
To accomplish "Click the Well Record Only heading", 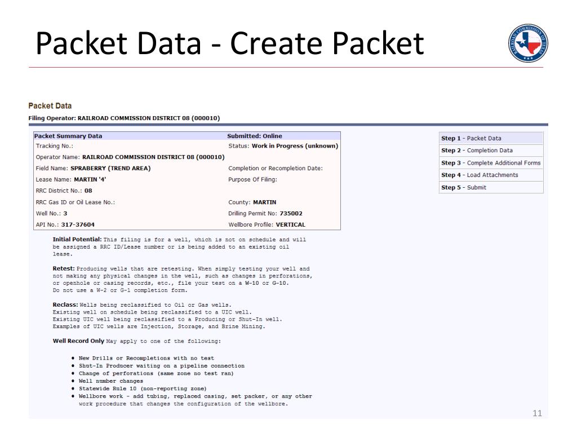I will pyautogui.click(x=78, y=341).
